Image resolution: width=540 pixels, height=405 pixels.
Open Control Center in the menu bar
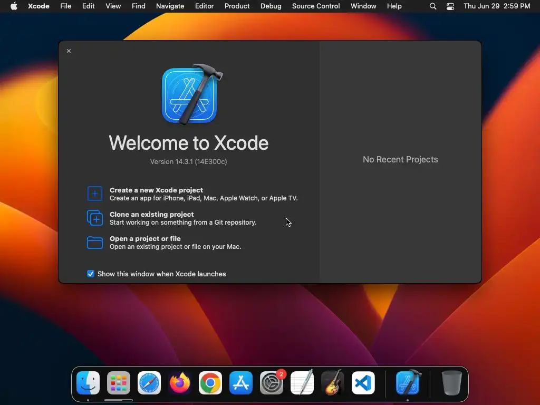(x=450, y=6)
